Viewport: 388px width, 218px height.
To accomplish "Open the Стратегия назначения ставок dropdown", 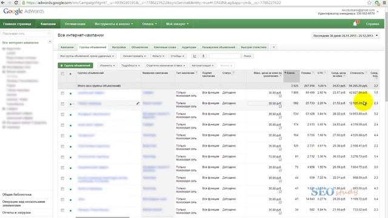I will pos(166,65).
